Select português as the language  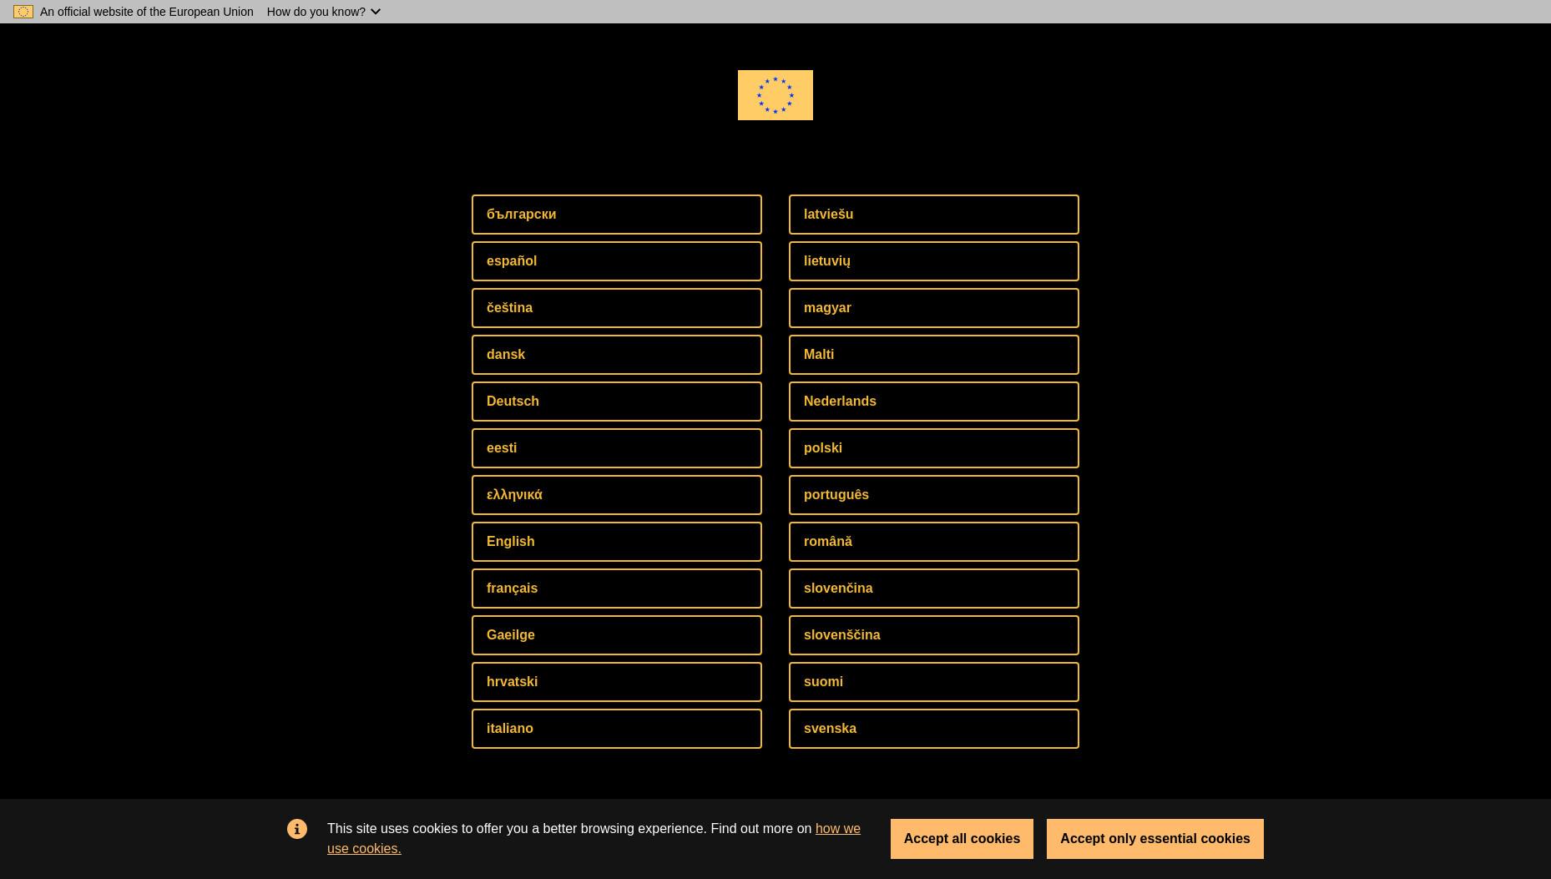tap(934, 495)
